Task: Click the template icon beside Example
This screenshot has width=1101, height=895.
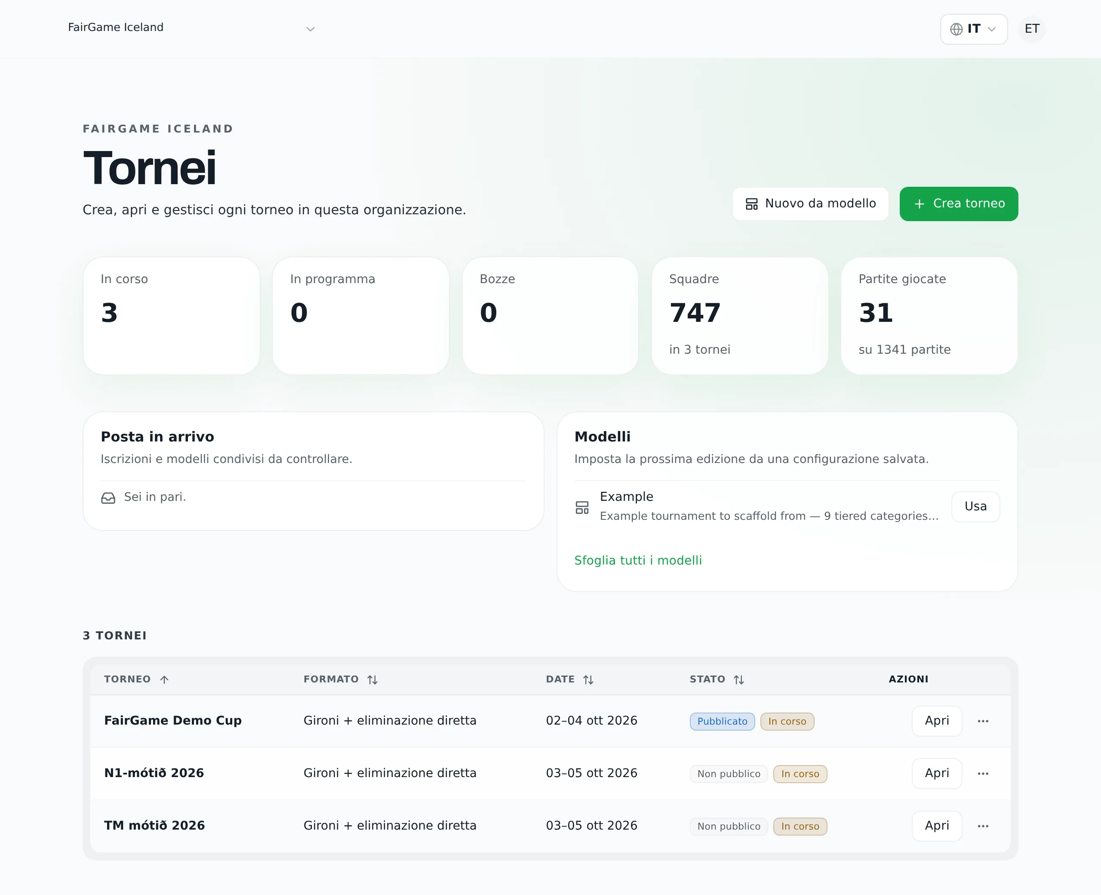Action: tap(581, 507)
